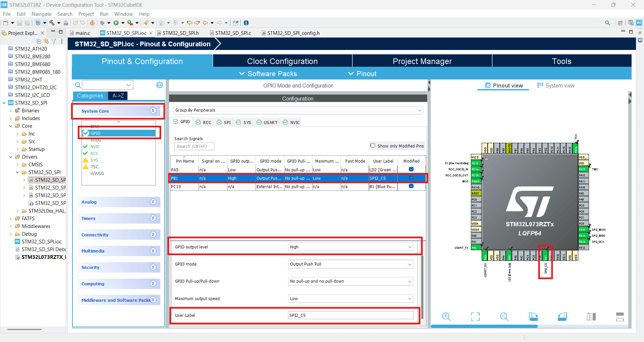
Task: Enable Show only Modified Pins checkbox
Action: point(373,146)
